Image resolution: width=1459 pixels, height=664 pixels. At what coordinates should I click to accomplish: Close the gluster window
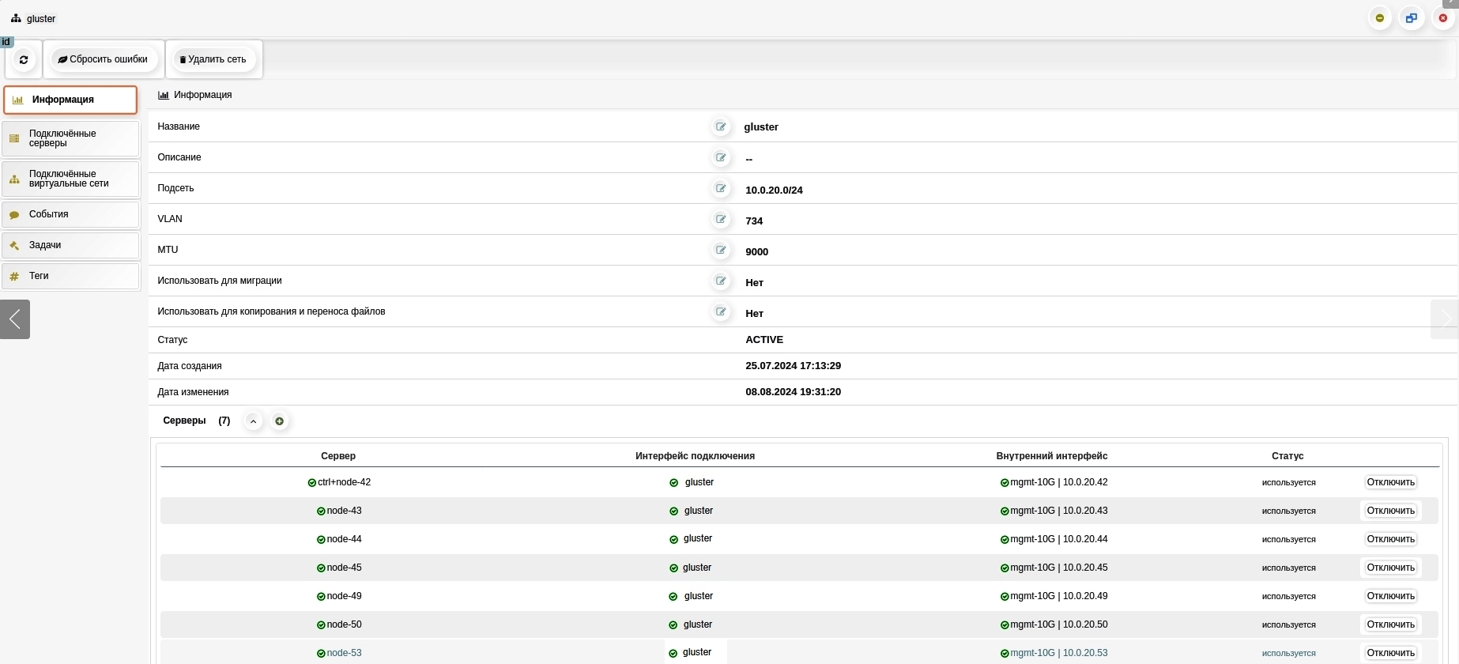click(1443, 18)
